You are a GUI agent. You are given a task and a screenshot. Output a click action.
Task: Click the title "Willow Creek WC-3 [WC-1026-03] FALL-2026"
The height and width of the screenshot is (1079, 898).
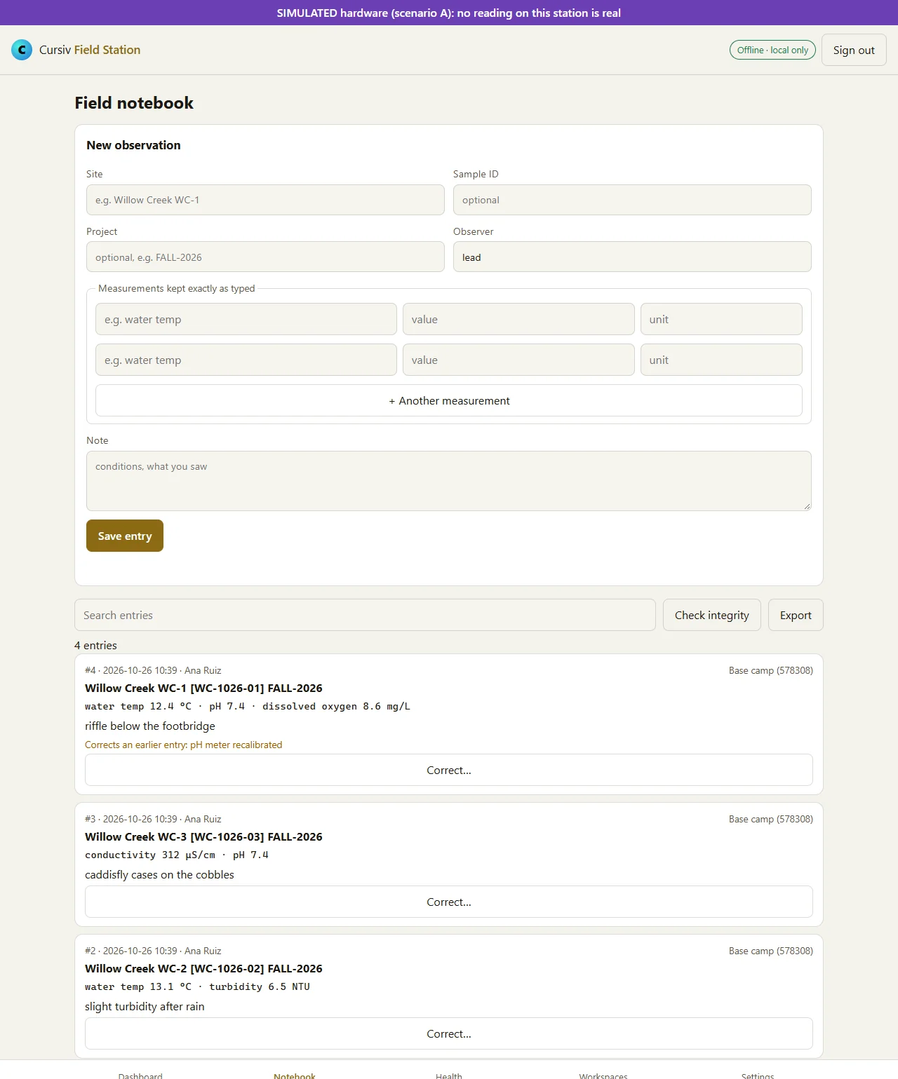tap(203, 837)
